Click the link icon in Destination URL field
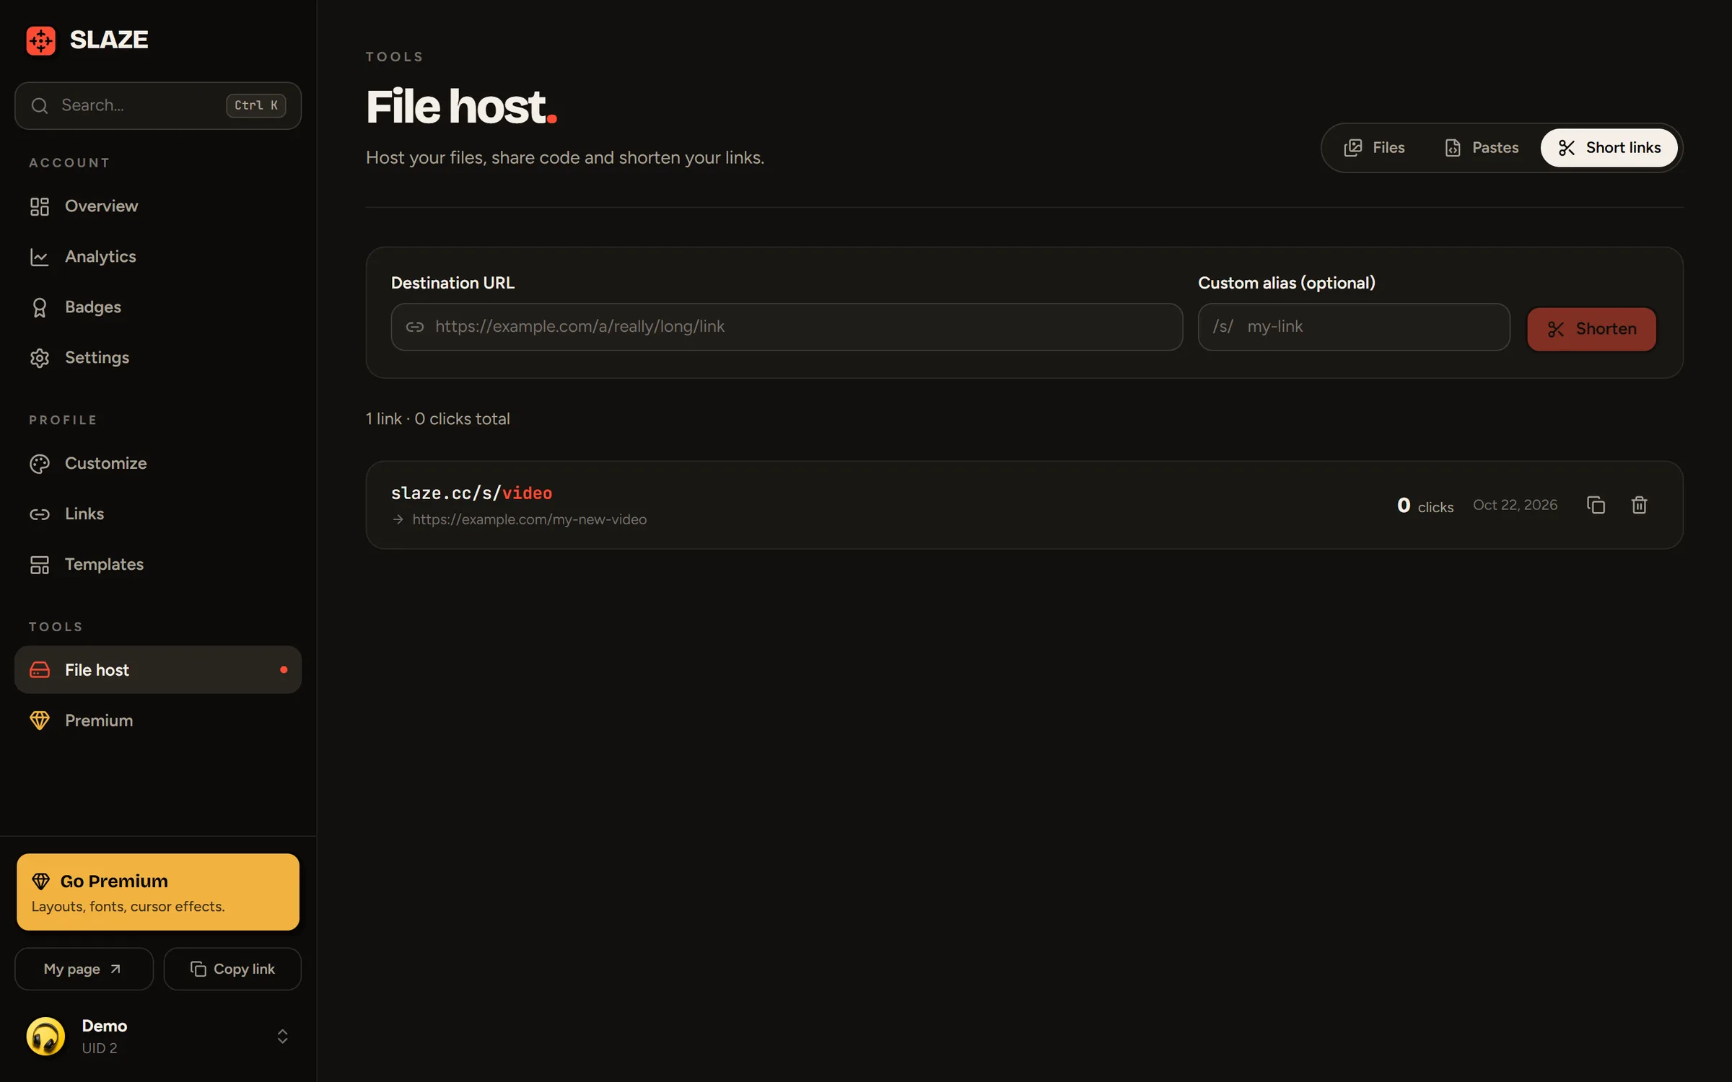Viewport: 1732px width, 1082px height. [x=415, y=327]
